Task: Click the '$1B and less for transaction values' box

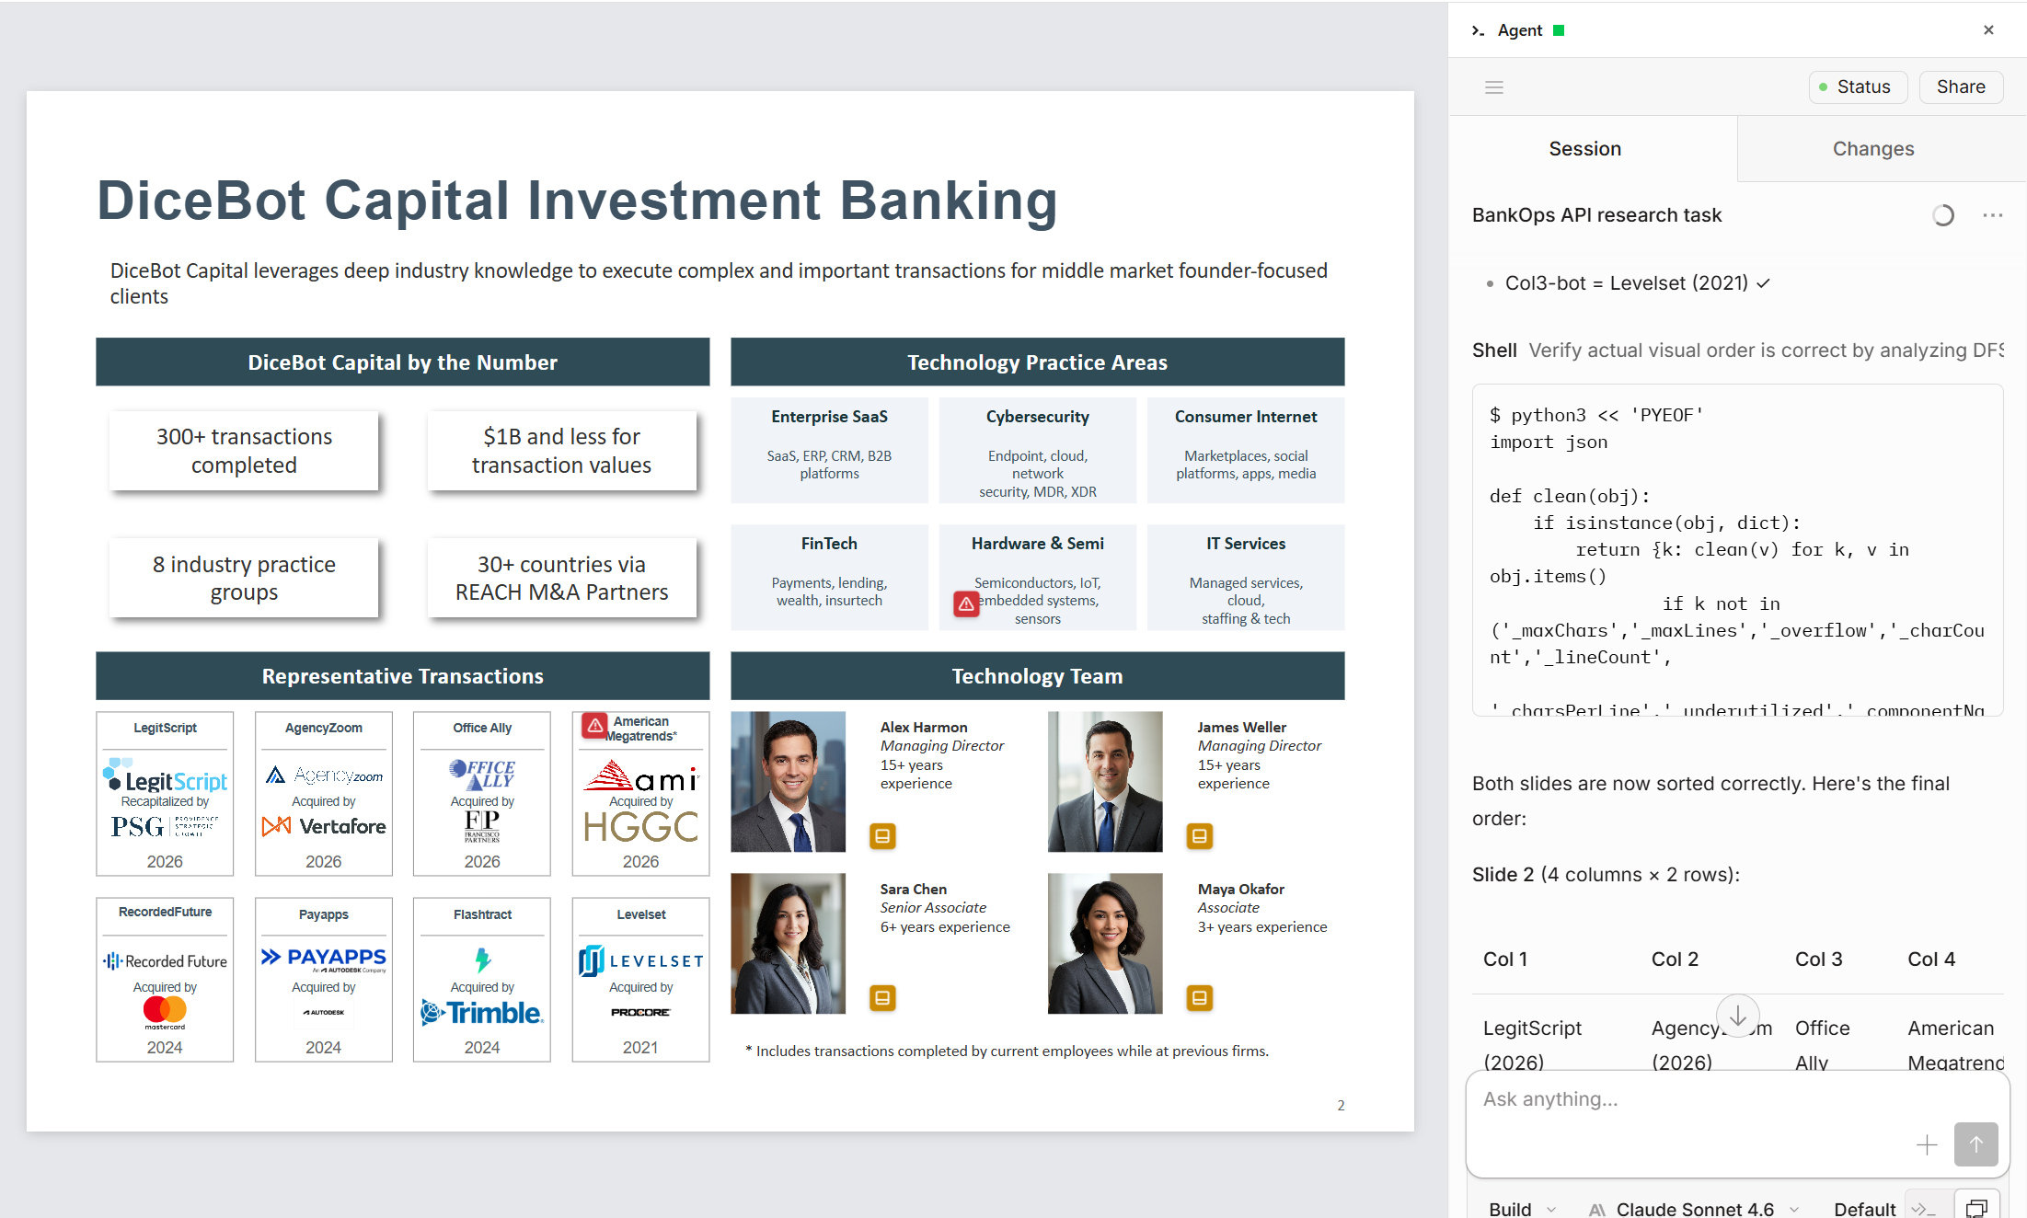Action: (561, 451)
